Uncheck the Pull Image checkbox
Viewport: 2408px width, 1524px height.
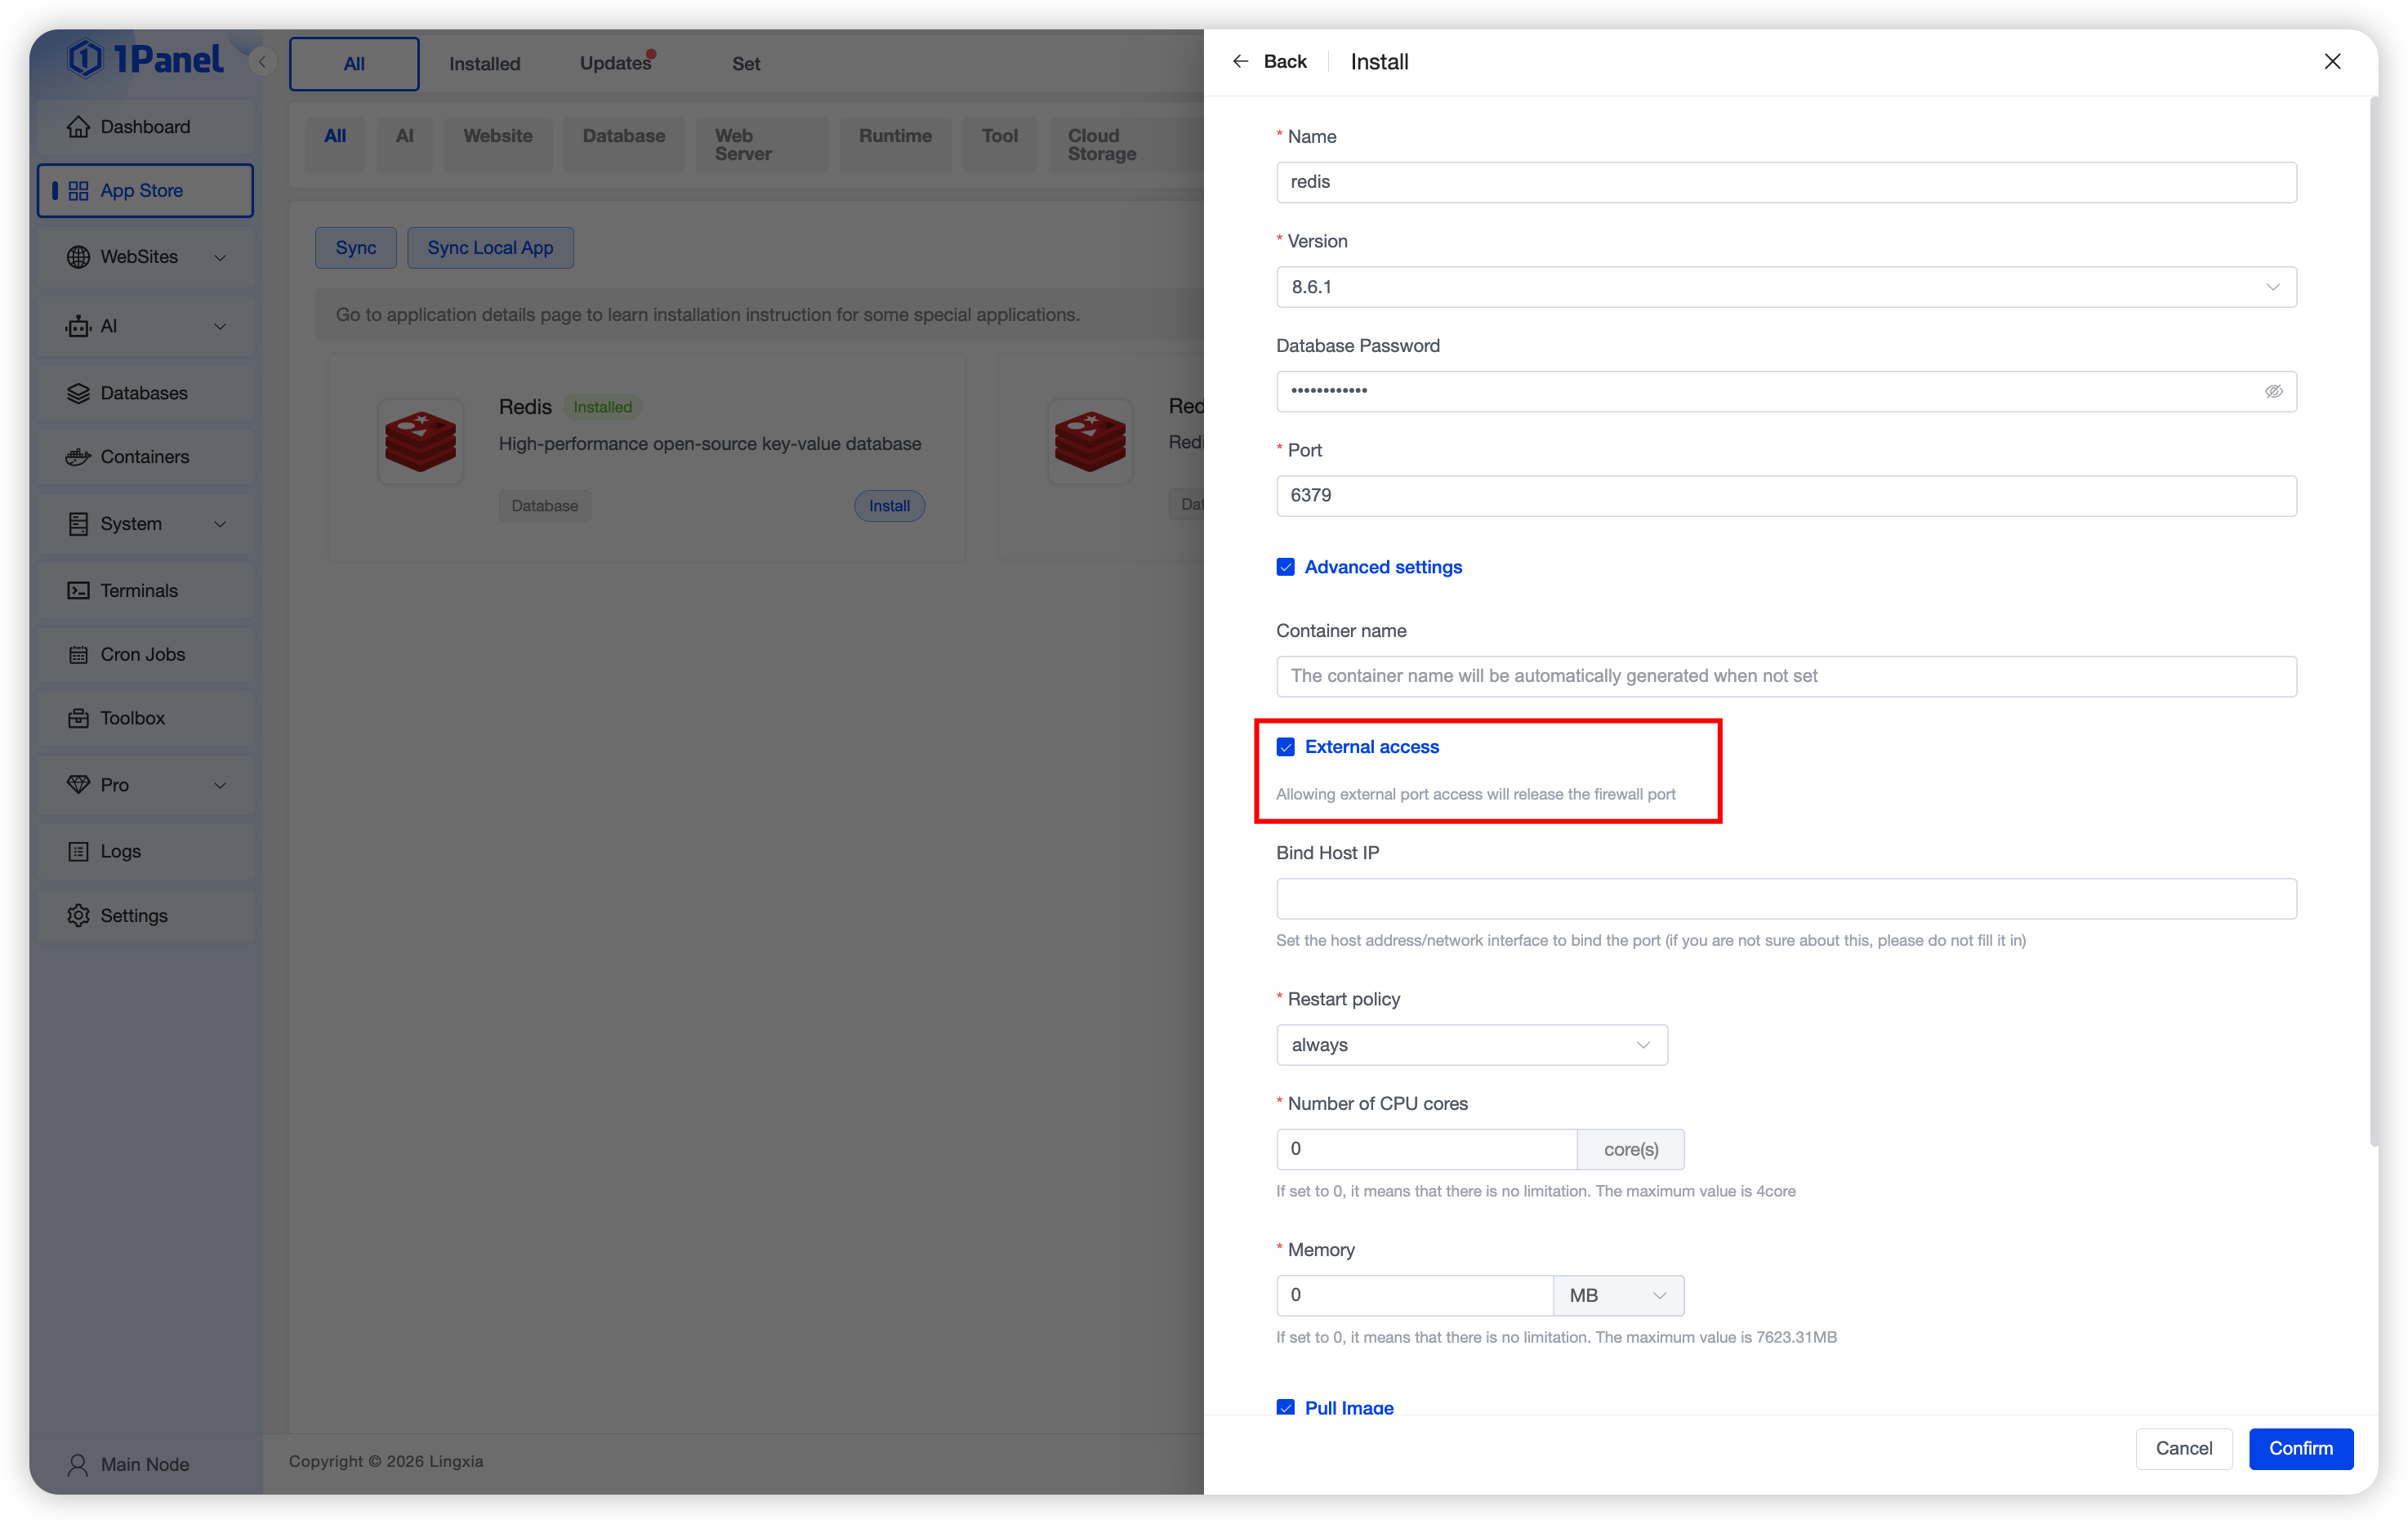click(x=1286, y=1407)
